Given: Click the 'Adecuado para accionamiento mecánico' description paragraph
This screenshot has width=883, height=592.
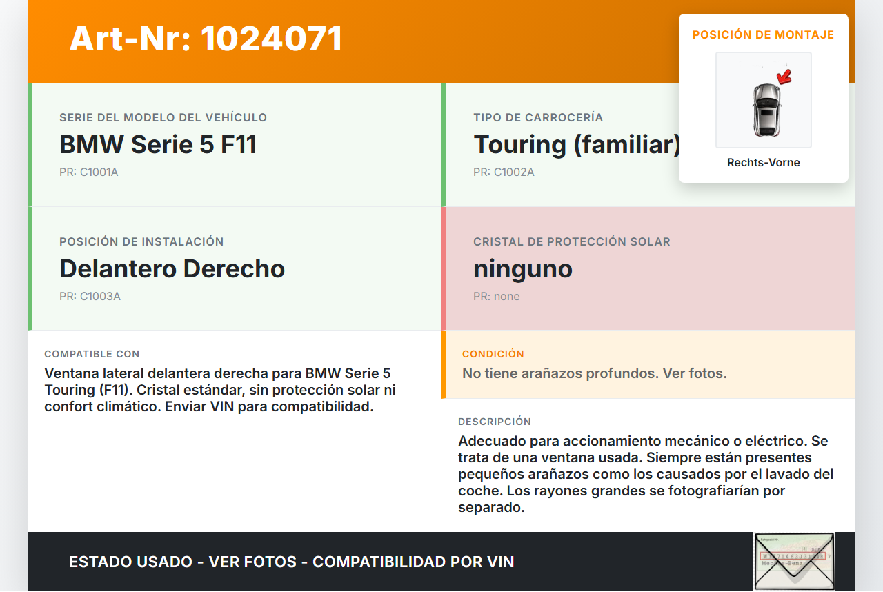Looking at the screenshot, I should [x=646, y=474].
